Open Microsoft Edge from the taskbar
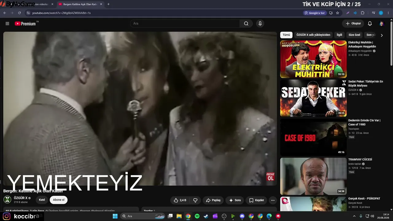This screenshot has height=221, width=393. click(269, 216)
